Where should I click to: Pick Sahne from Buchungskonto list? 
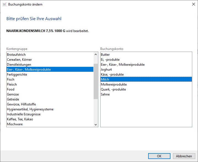105,94
